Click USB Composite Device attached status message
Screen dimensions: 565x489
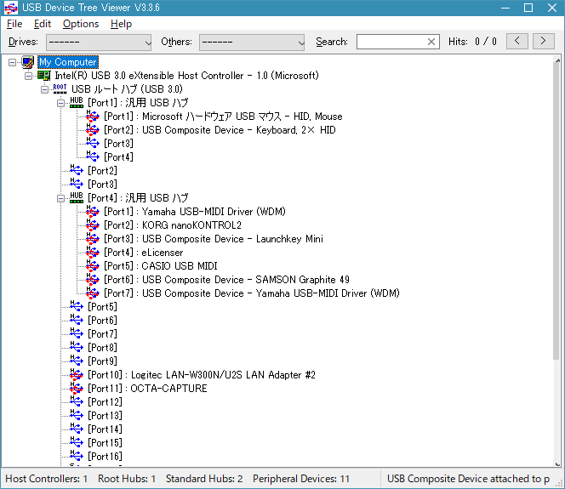[x=468, y=479]
